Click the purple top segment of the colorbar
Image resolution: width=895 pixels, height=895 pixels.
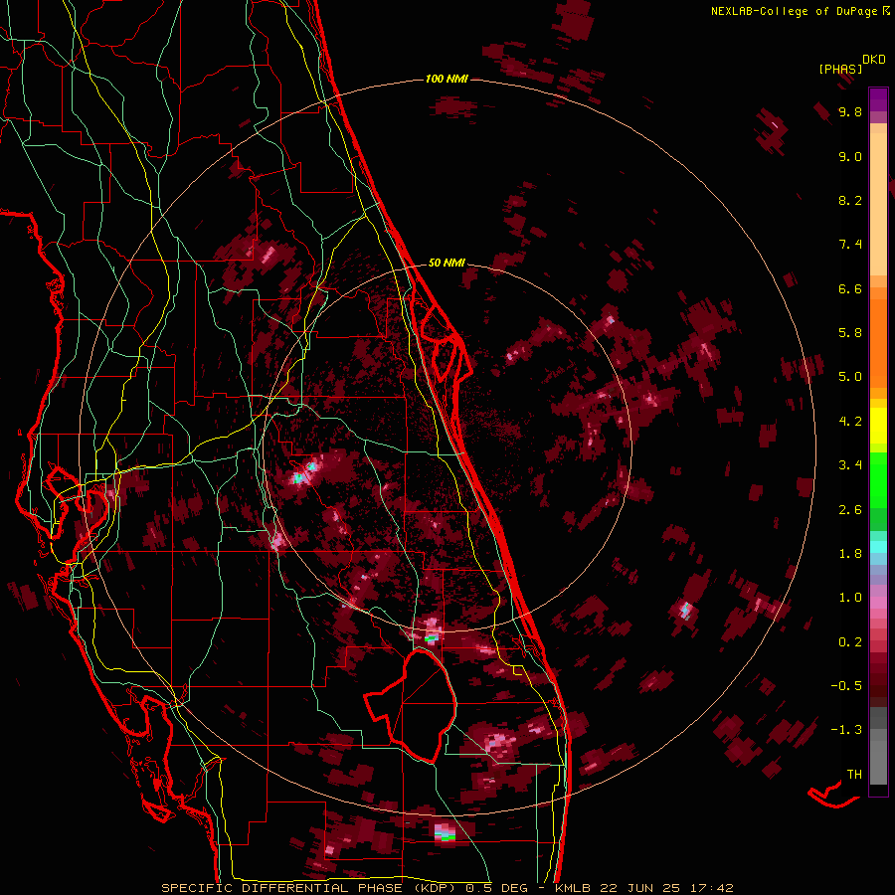[x=878, y=99]
